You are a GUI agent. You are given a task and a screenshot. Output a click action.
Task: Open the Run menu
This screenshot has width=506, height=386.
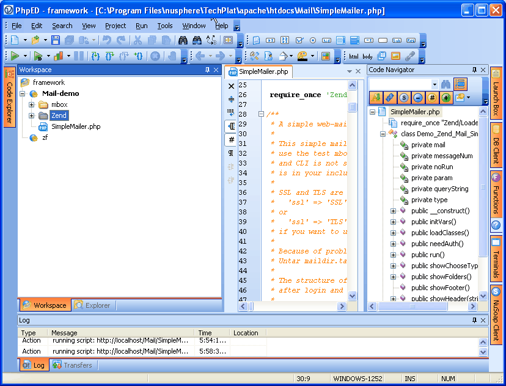141,26
